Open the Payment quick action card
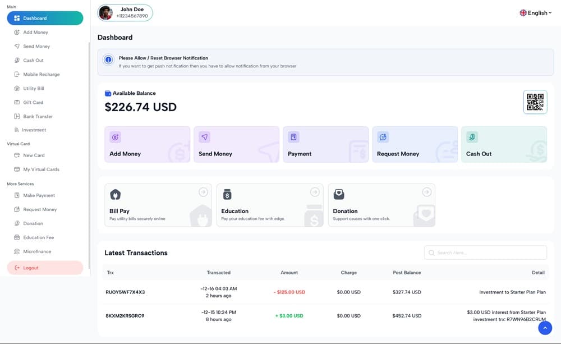 click(325, 145)
